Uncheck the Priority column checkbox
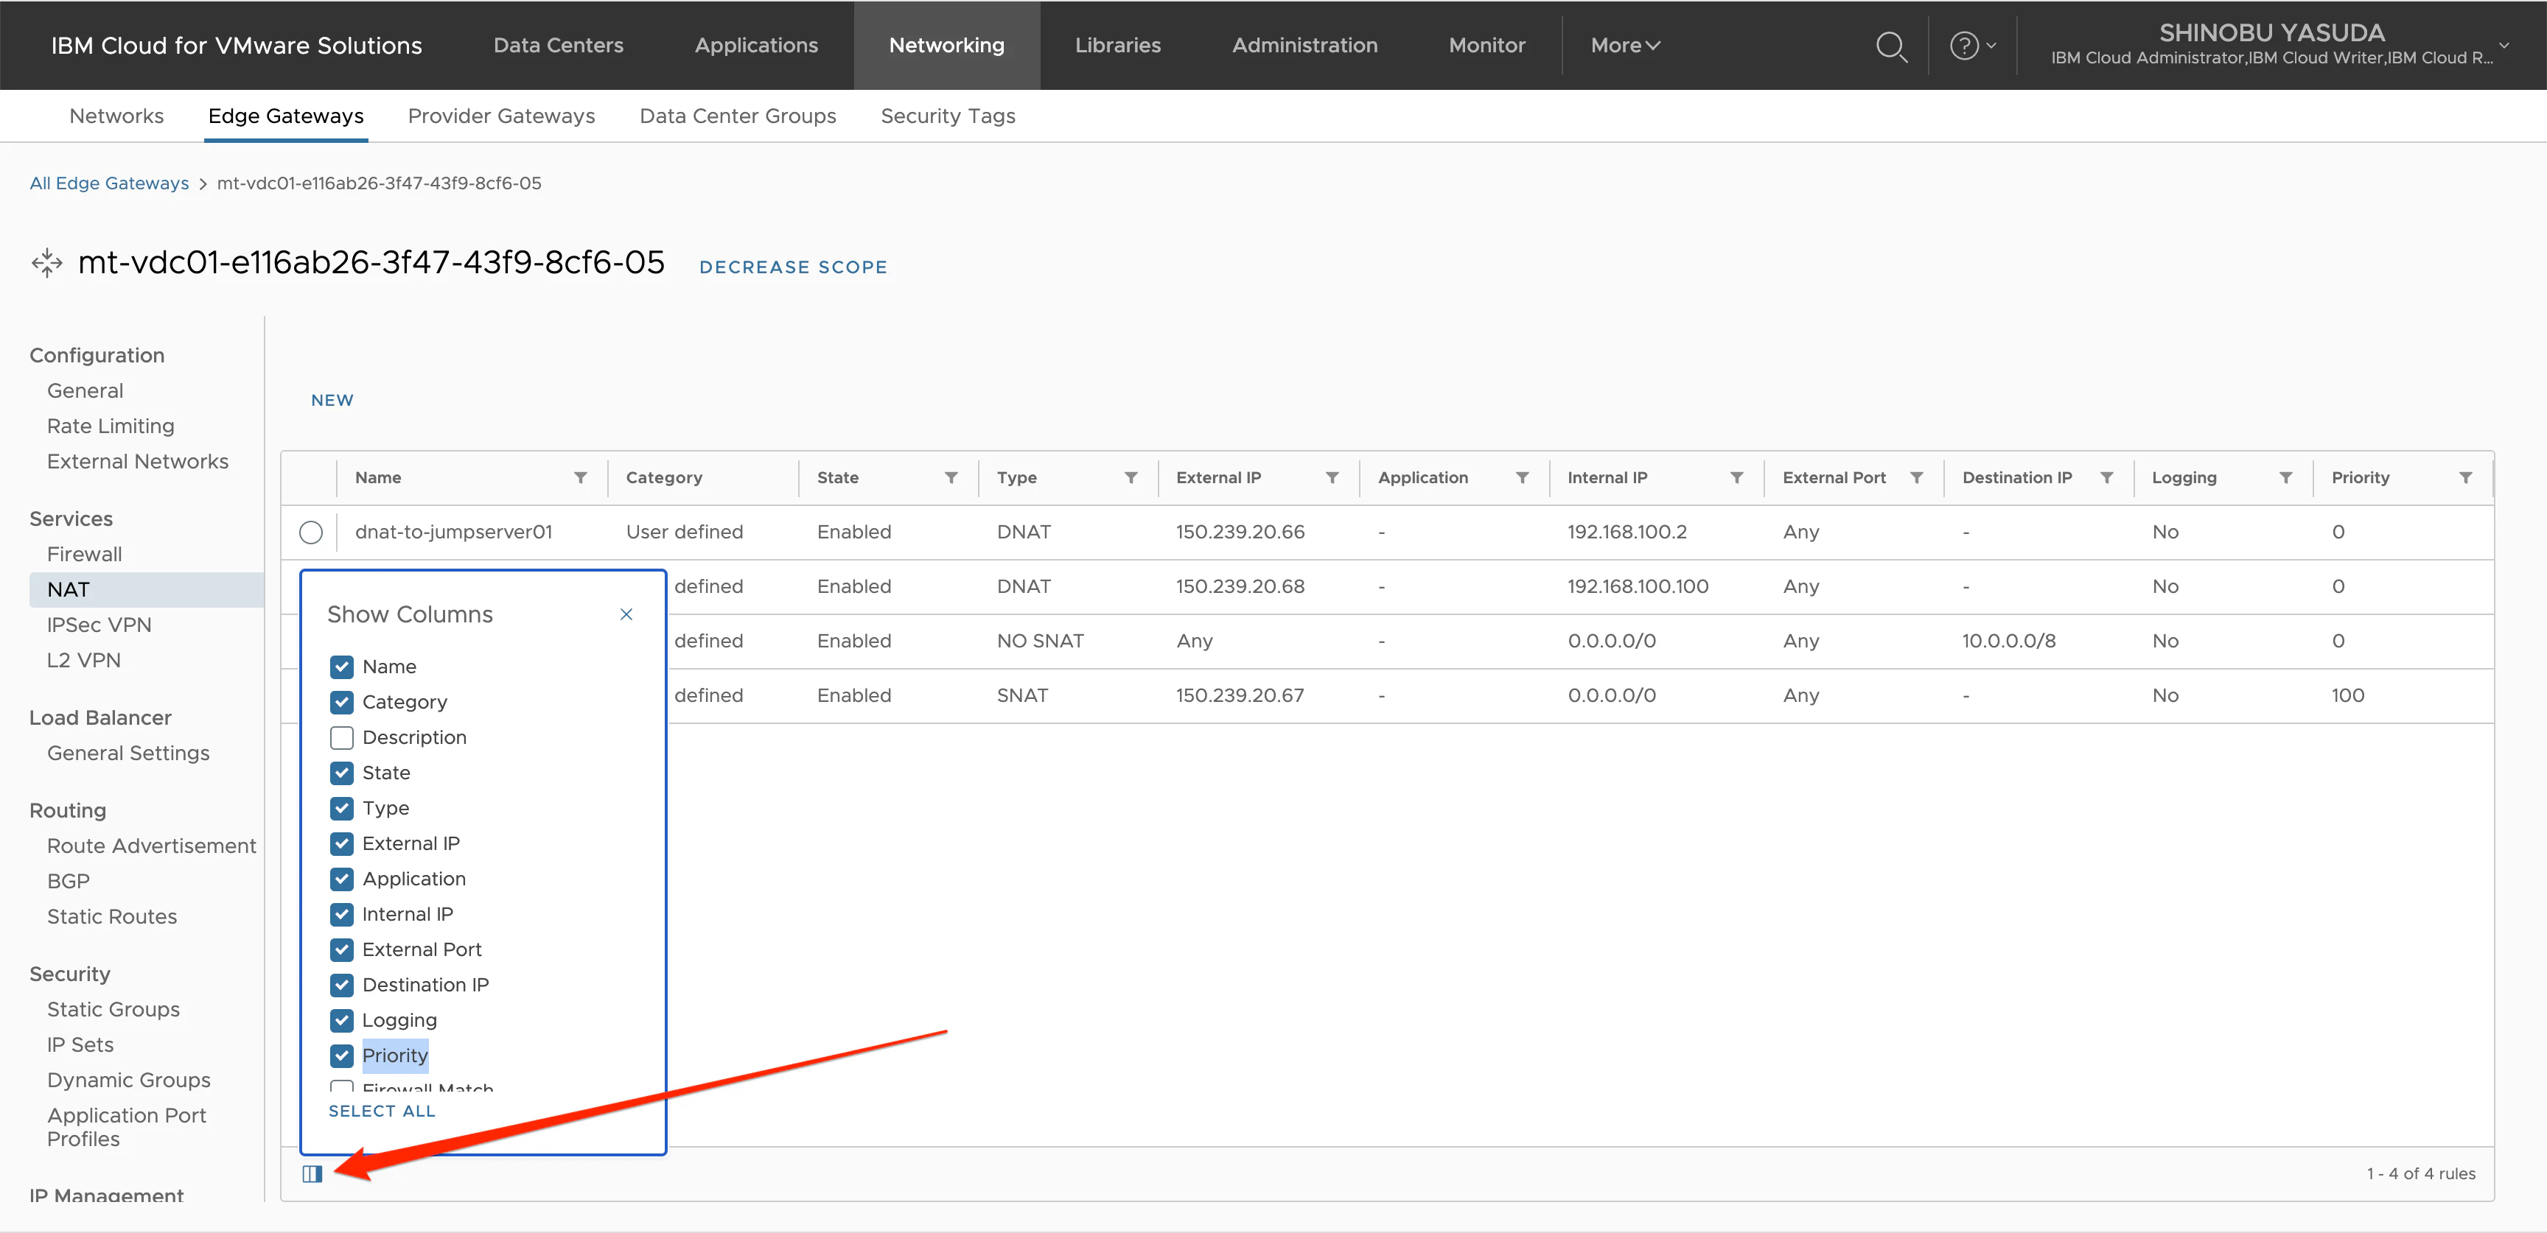Viewport: 2547px width, 1233px height. 342,1056
